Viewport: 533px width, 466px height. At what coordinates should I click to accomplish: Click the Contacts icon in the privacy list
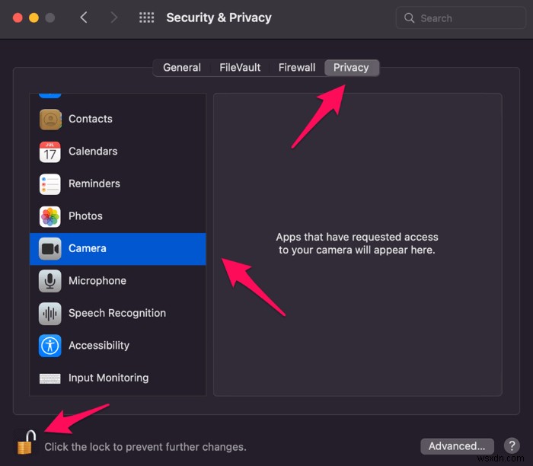(50, 120)
